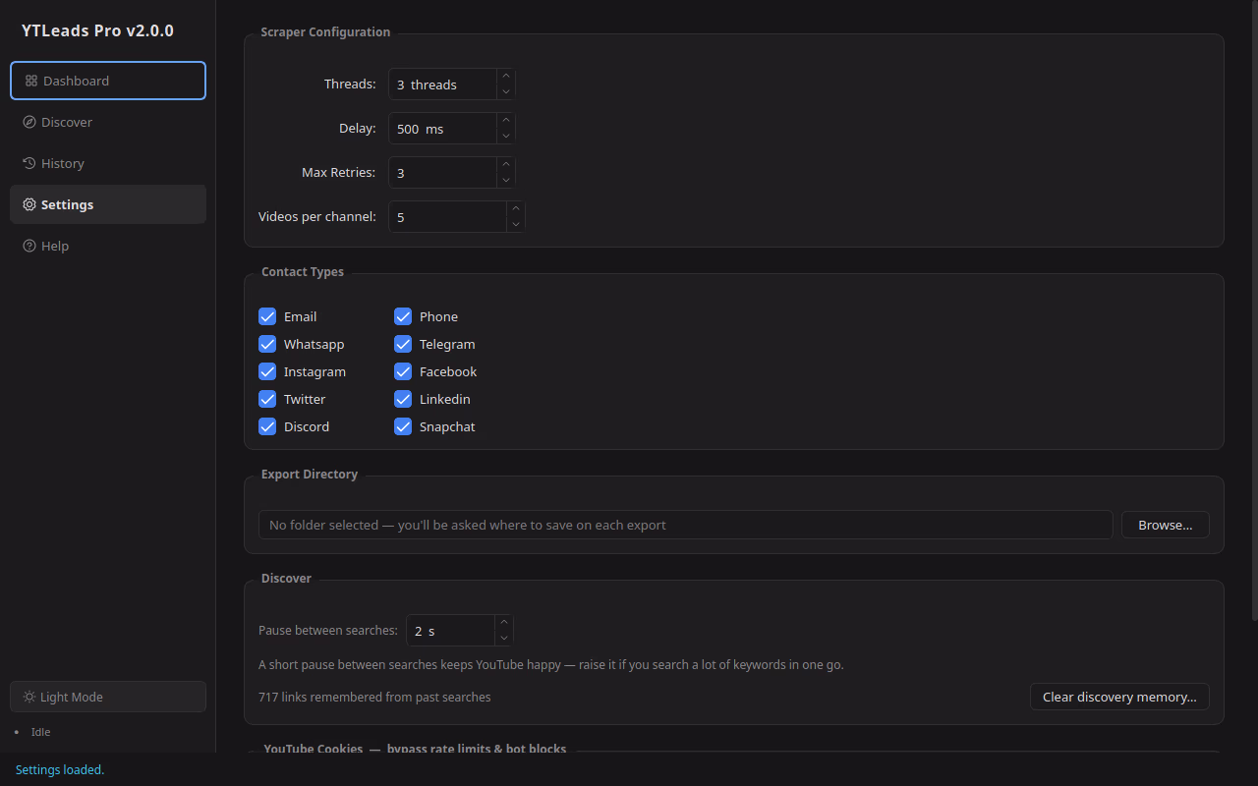Screen dimensions: 1258x786
Task: Click the Delay value field
Action: pos(442,129)
